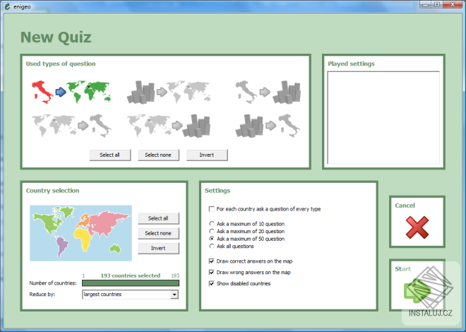This screenshot has width=466, height=332.
Task: Select the capital-to-country-shape question type
Action: [x=268, y=126]
